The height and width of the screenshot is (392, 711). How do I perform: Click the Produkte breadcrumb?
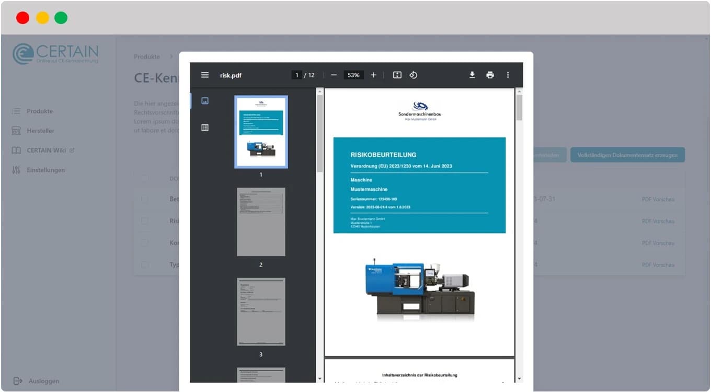point(147,56)
